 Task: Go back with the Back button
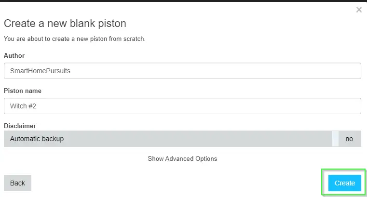coord(17,183)
